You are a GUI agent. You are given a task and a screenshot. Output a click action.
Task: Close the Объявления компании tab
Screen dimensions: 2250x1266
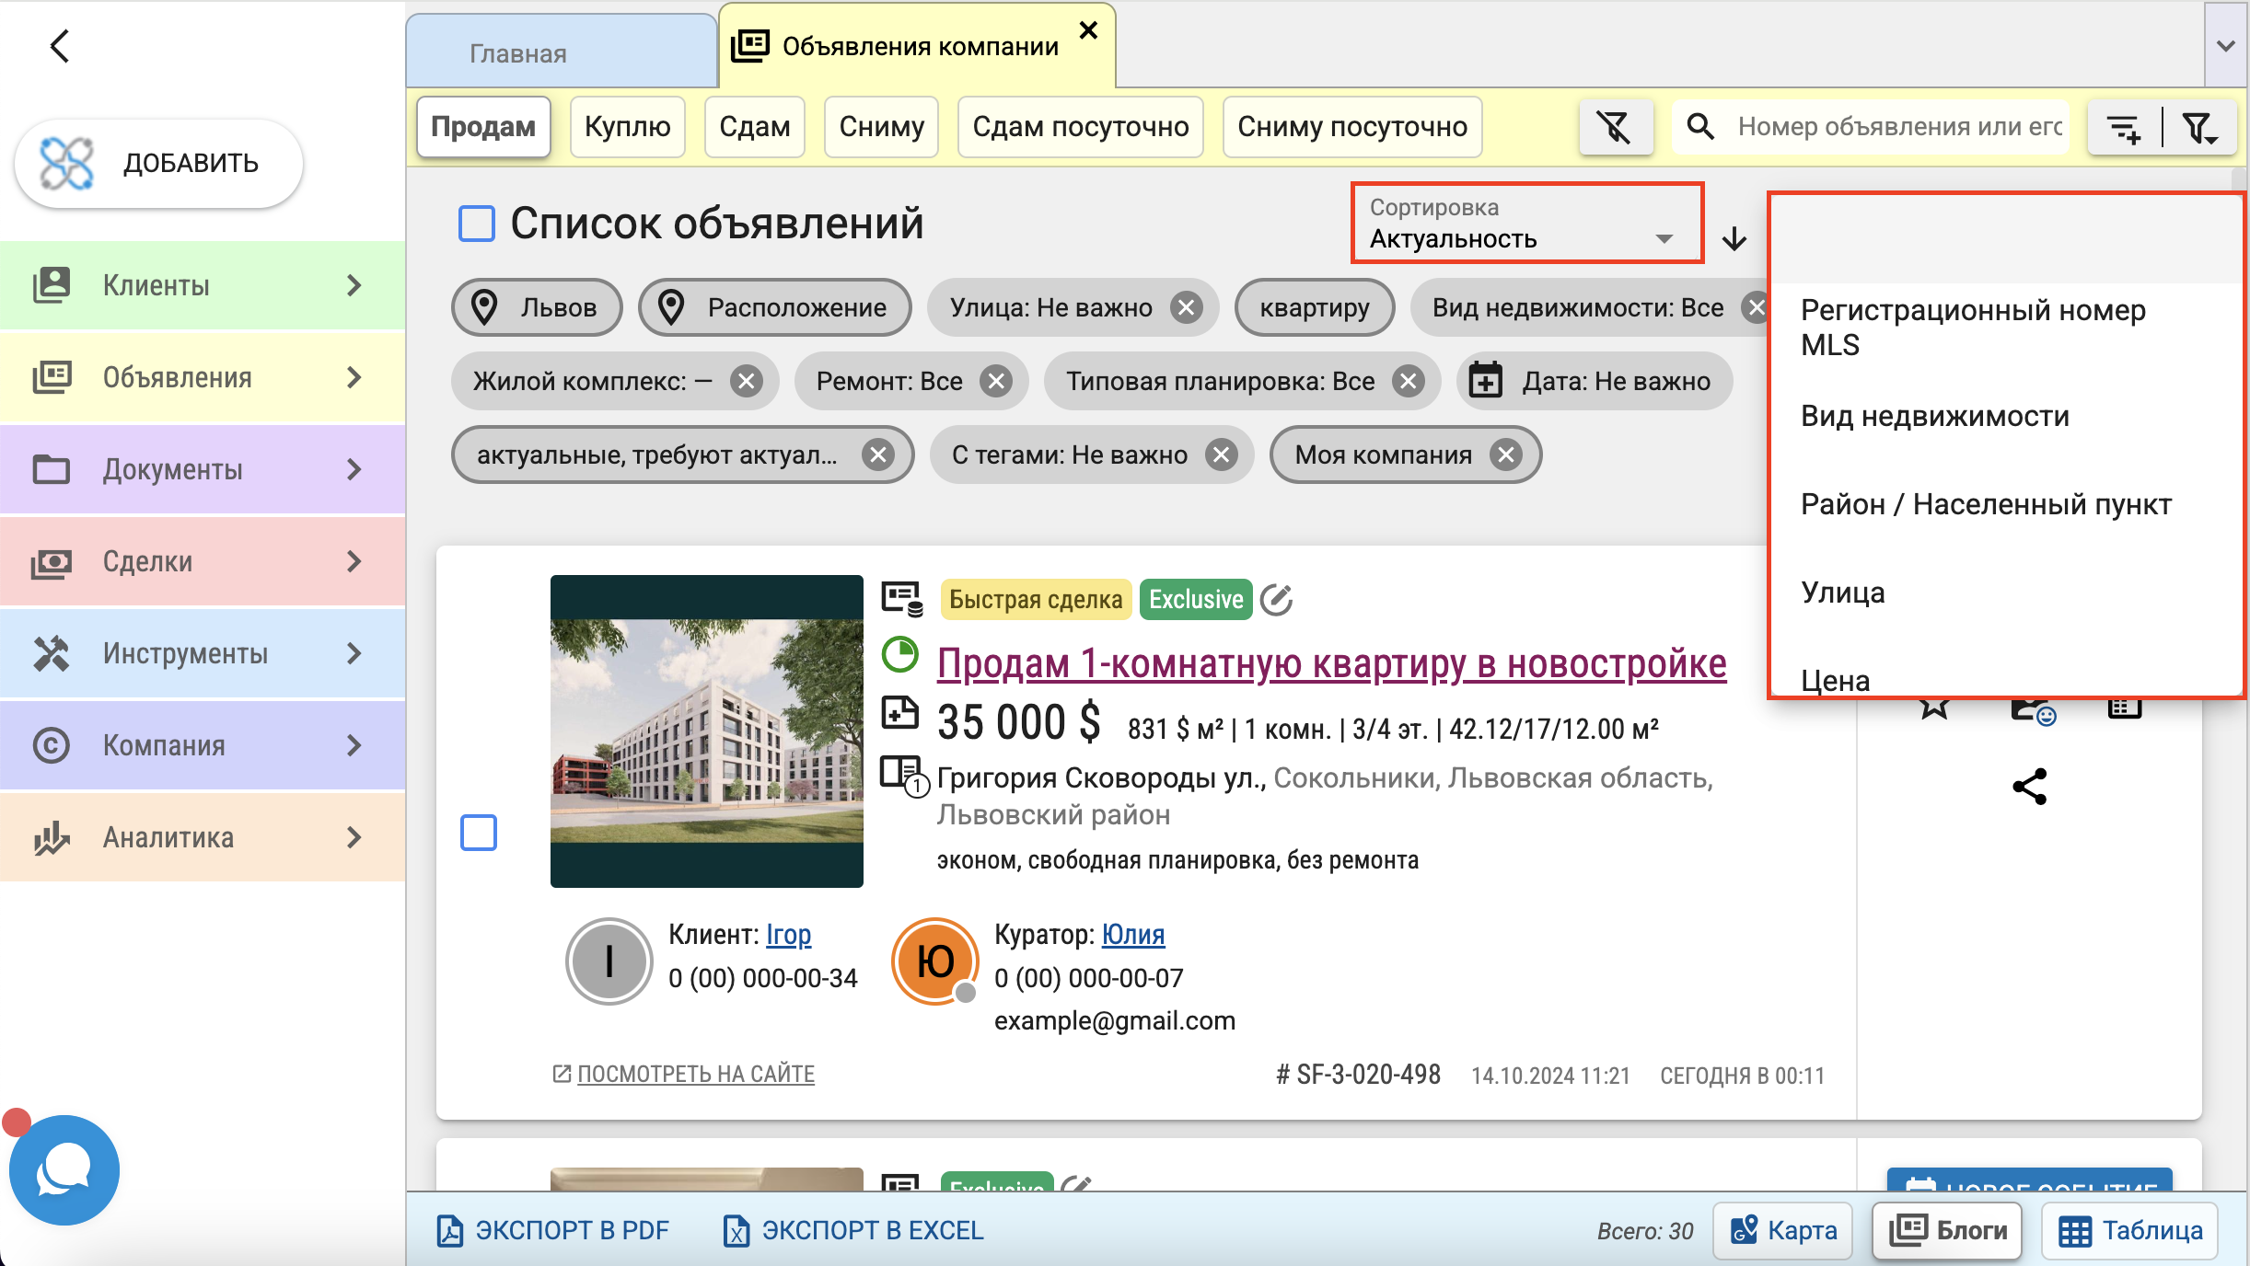(x=1088, y=30)
